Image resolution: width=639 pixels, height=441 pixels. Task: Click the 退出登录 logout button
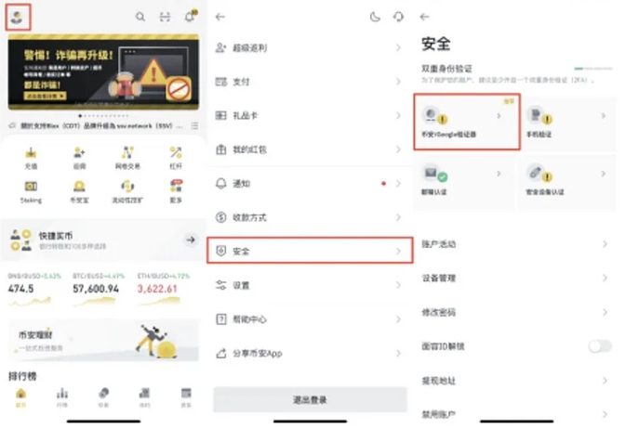[310, 399]
